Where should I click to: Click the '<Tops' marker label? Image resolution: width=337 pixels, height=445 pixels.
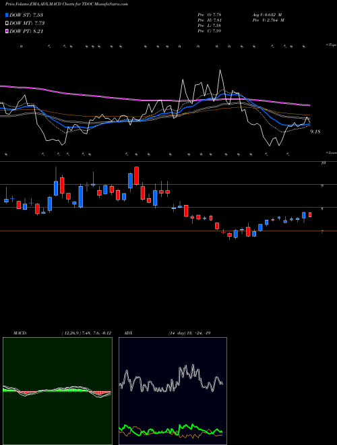point(331,45)
